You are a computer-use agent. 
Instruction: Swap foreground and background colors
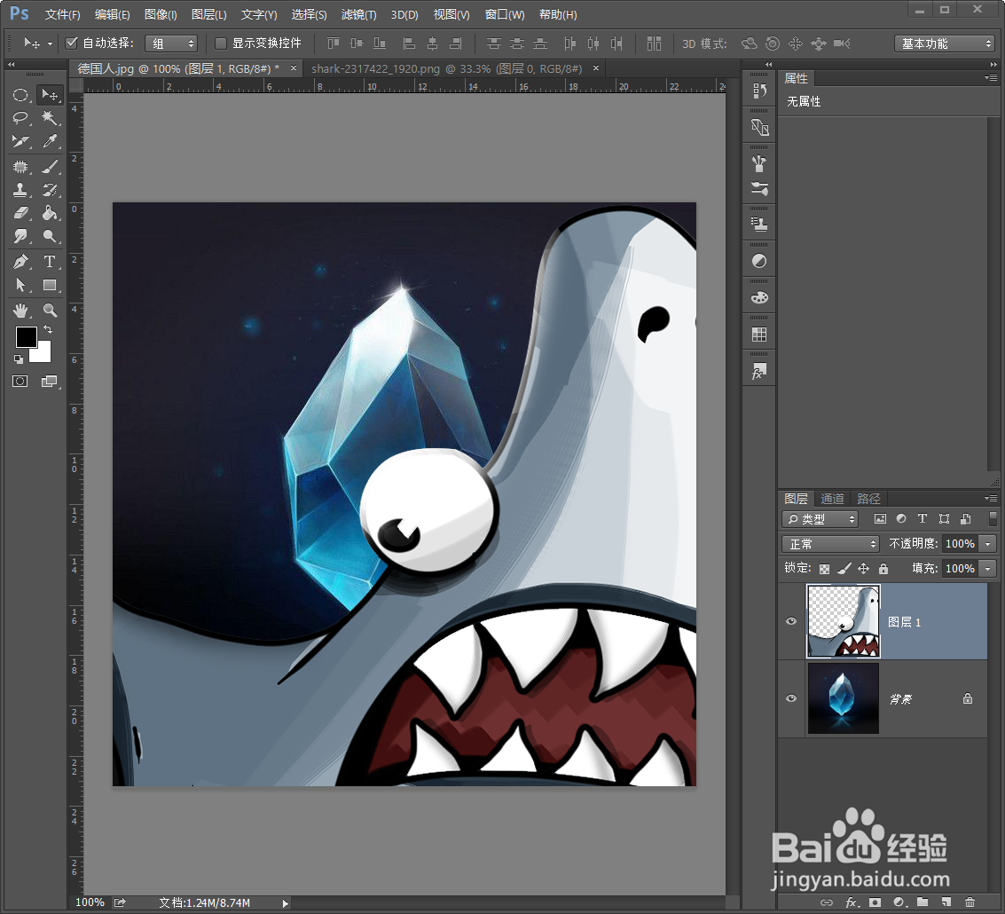[48, 329]
